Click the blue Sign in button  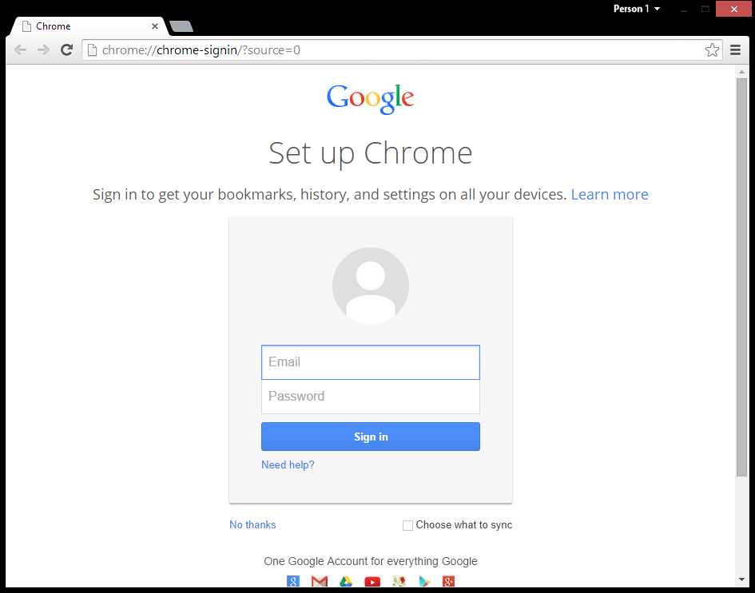tap(371, 437)
